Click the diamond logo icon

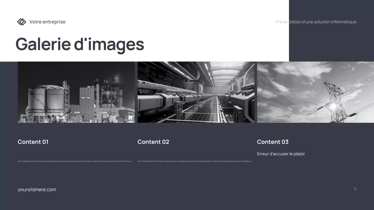21,22
